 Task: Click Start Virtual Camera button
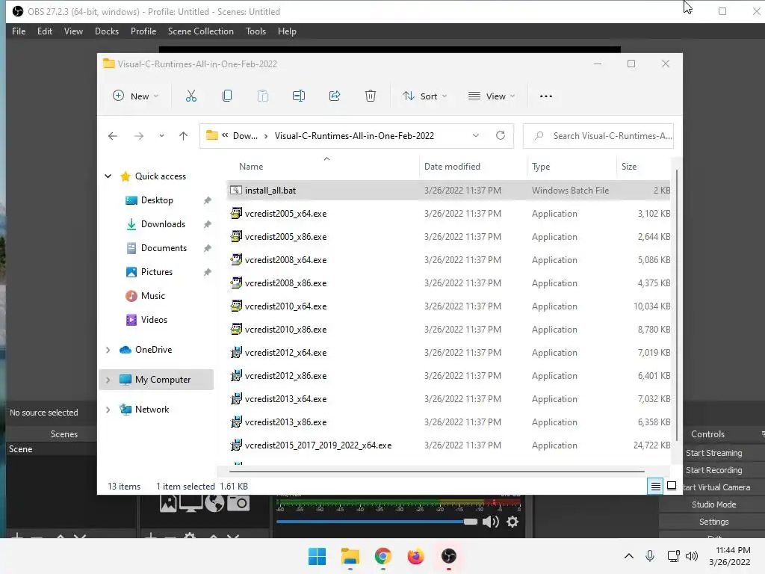point(716,487)
